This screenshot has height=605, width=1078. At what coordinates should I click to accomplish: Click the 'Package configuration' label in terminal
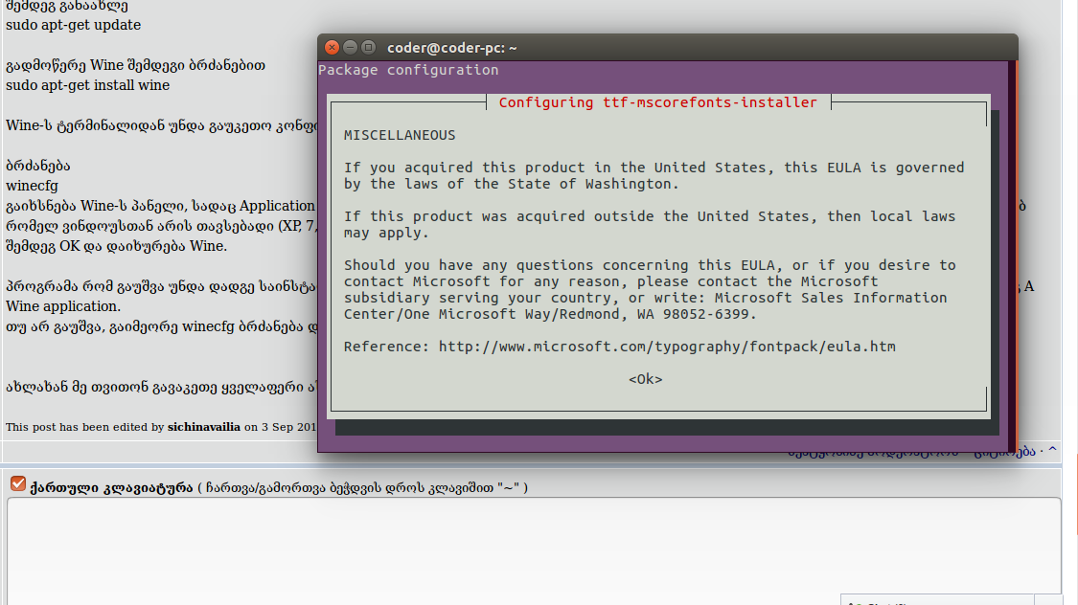pyautogui.click(x=408, y=70)
